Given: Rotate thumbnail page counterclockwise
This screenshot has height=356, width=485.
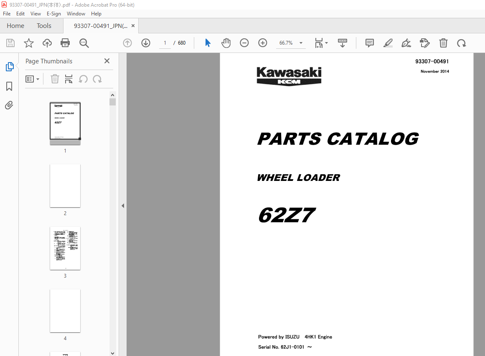Looking at the screenshot, I should [x=83, y=79].
